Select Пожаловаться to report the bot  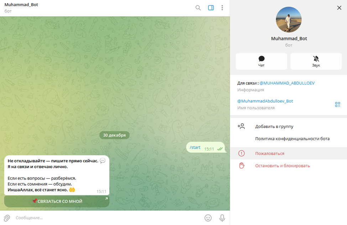click(x=289, y=153)
